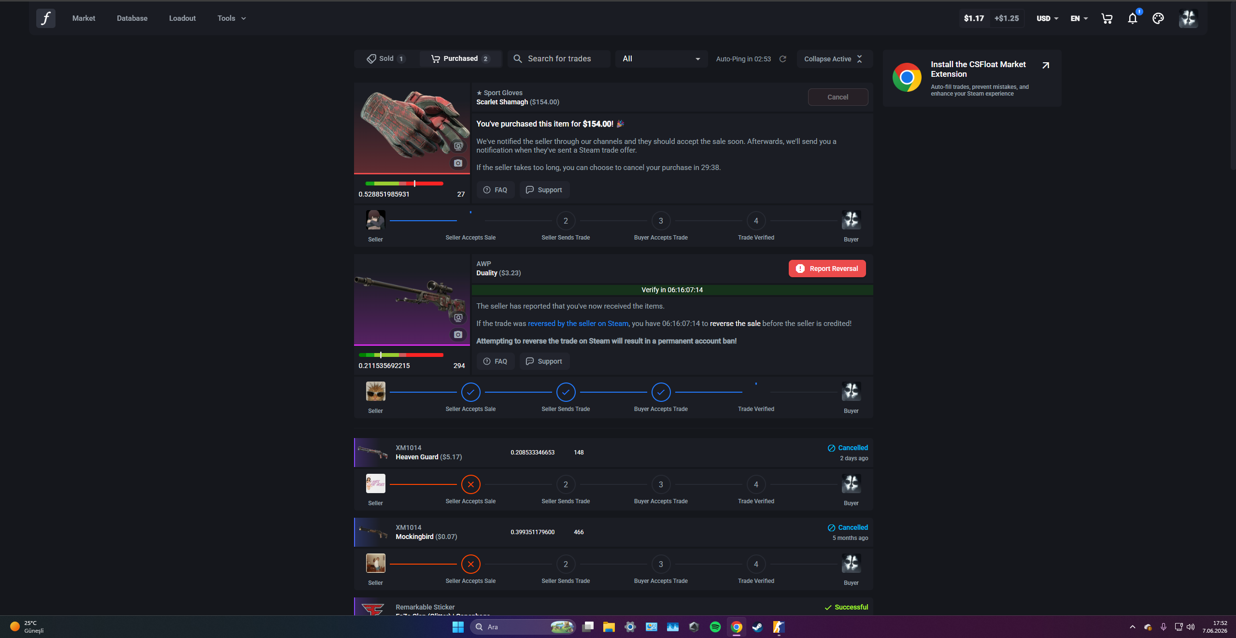Click the AWP Duality float wear bar
This screenshot has width=1236, height=638.
(x=401, y=355)
